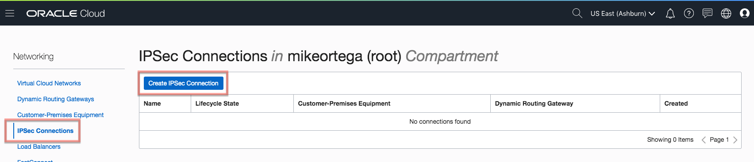Open the hamburger navigation menu

pyautogui.click(x=10, y=13)
